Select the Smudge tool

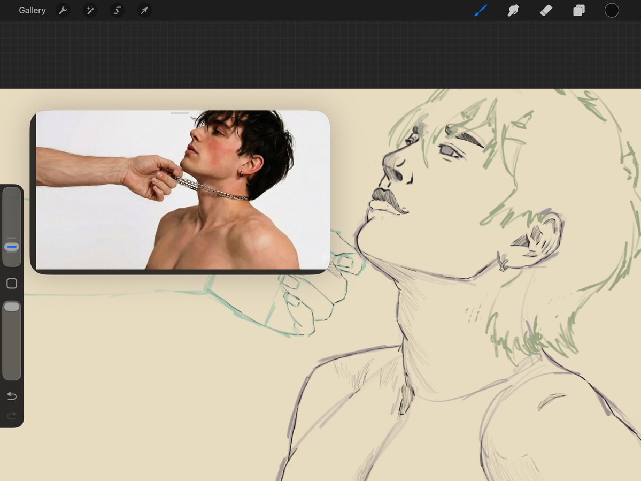tap(513, 10)
